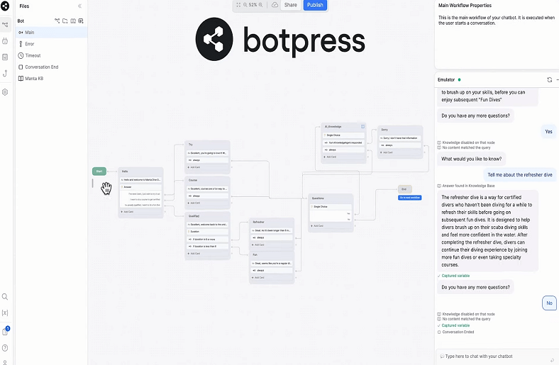
Task: Select the Conversation End workflow
Action: pyautogui.click(x=51, y=67)
